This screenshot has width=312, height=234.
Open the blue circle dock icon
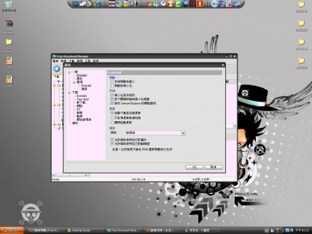tap(215, 4)
